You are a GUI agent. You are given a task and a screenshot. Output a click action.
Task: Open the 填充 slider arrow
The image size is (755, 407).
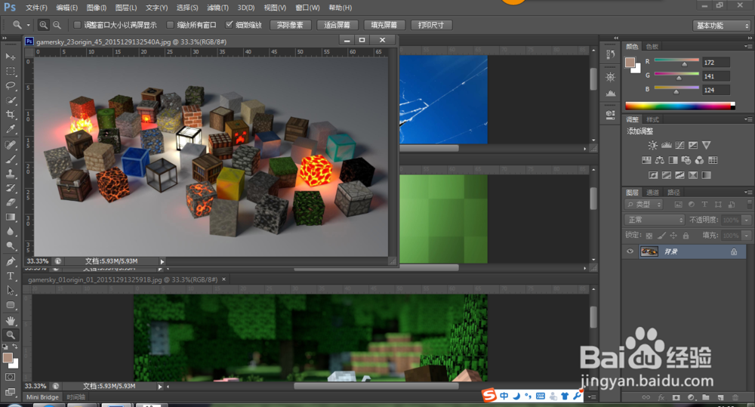pos(747,236)
